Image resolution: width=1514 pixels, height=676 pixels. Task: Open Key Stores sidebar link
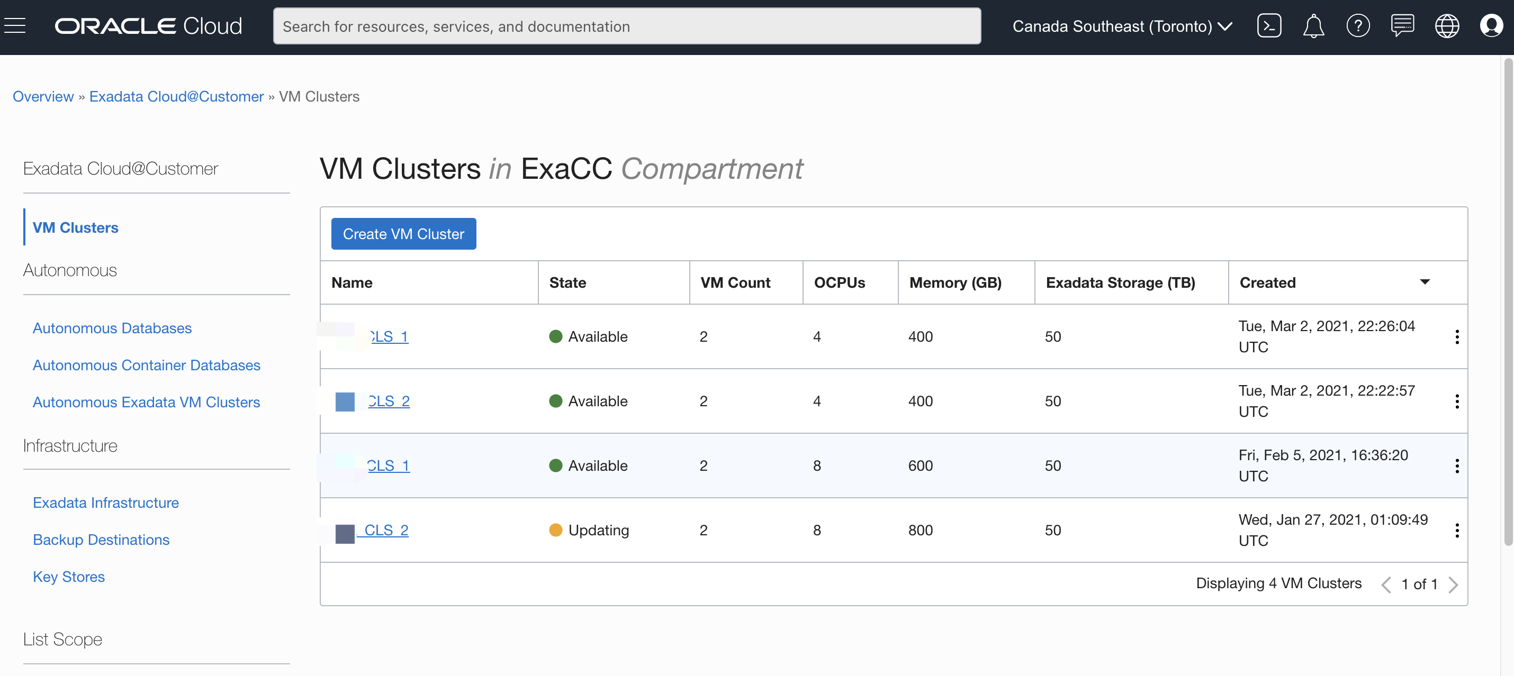[x=69, y=576]
